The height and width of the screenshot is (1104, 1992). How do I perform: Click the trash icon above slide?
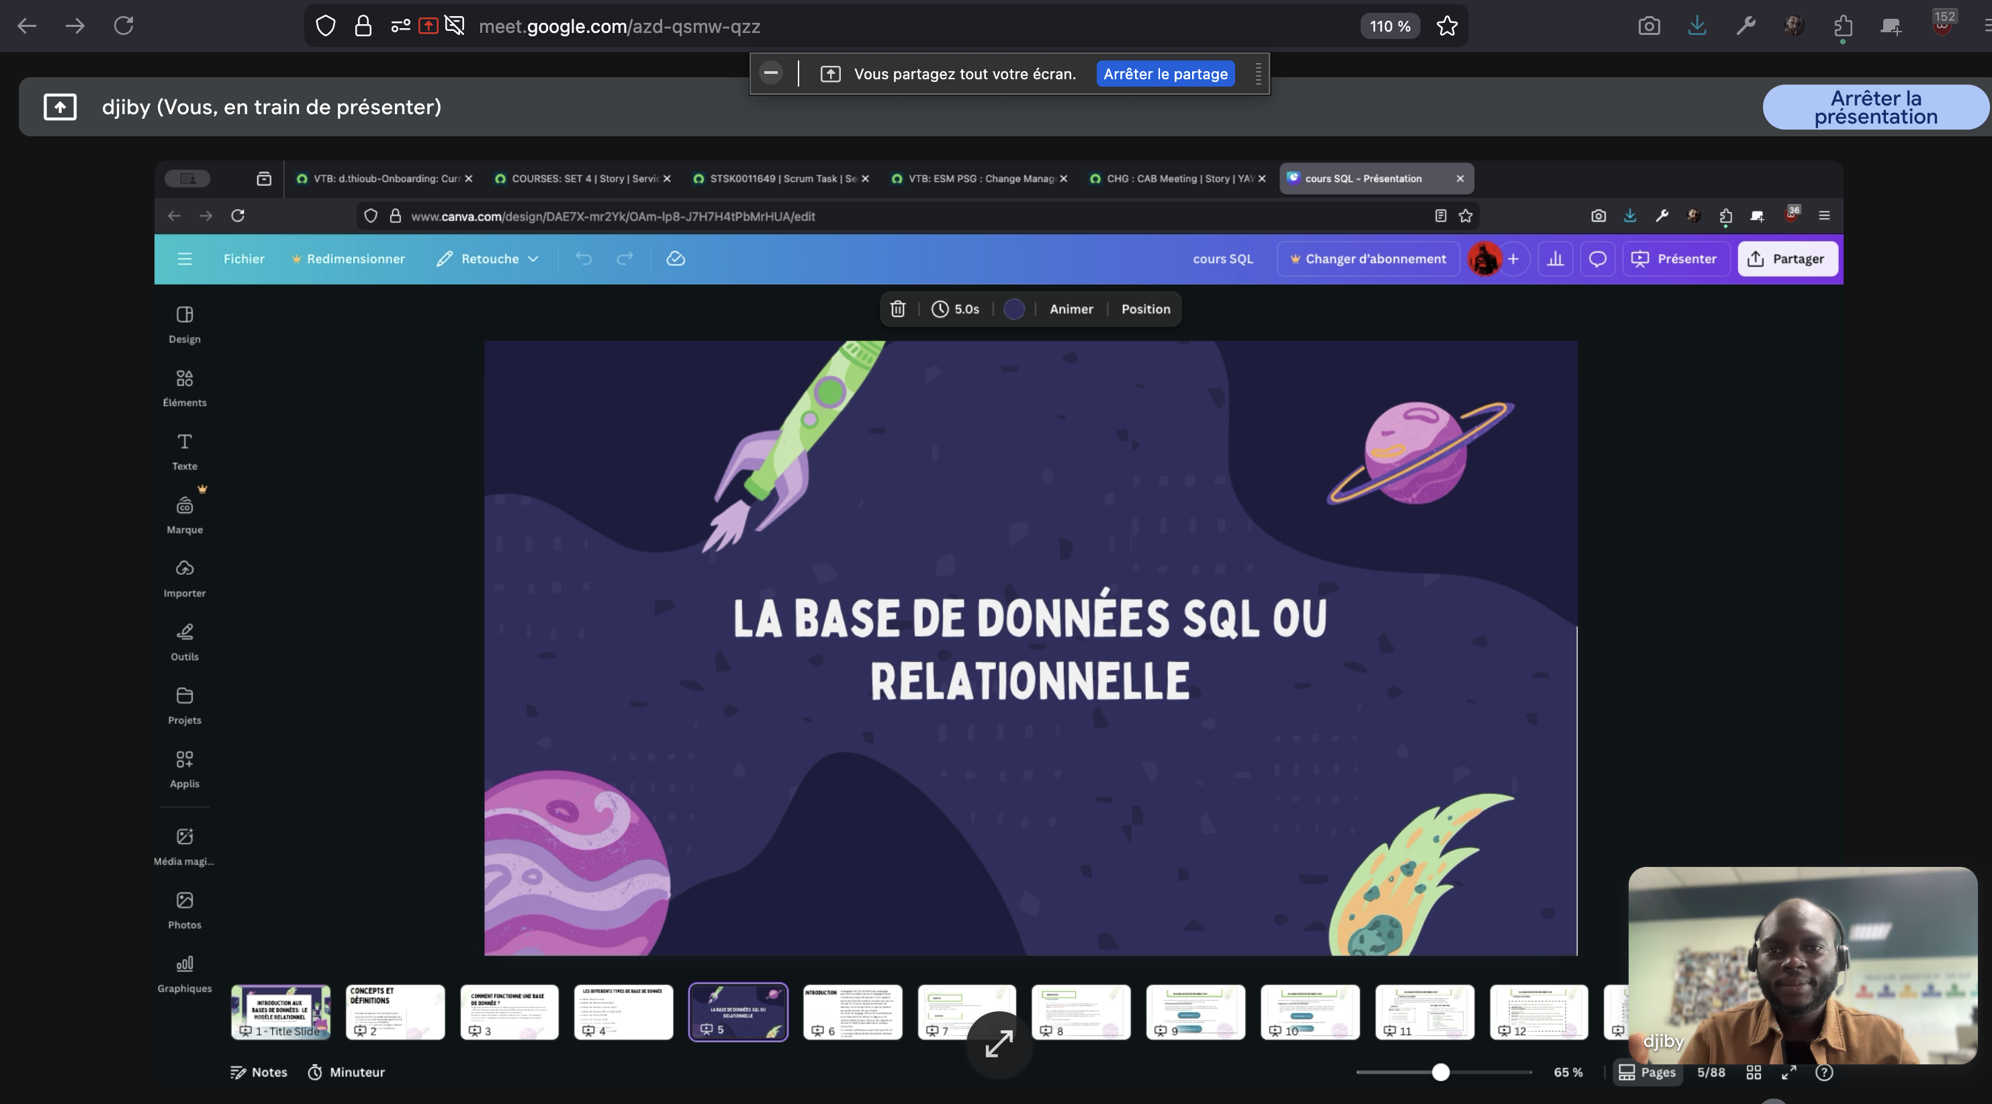click(897, 310)
